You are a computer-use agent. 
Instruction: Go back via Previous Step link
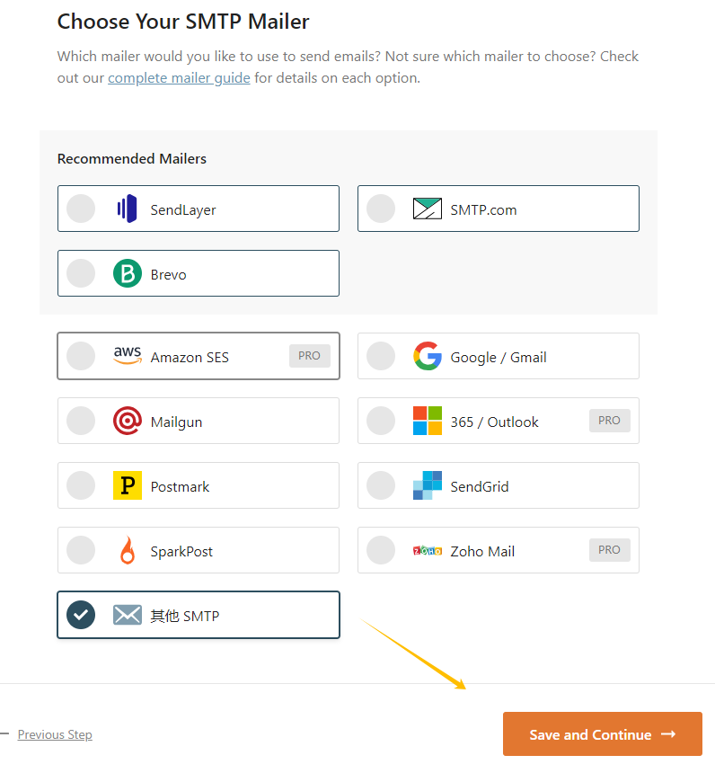click(x=55, y=734)
